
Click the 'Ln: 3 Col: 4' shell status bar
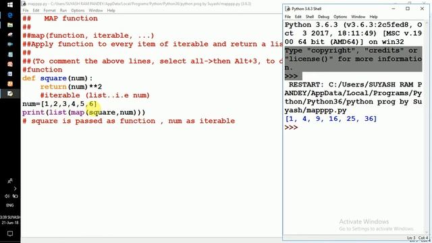coord(418,238)
